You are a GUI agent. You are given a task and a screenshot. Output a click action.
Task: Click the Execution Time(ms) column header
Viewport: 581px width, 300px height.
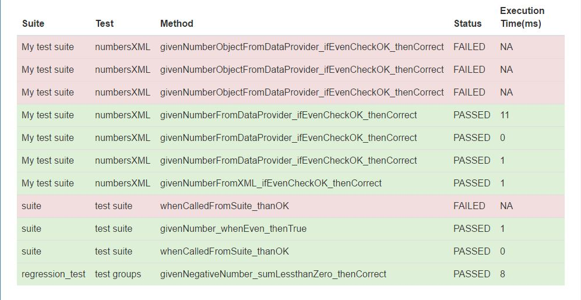pos(522,17)
